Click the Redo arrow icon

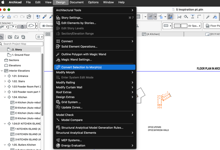[22, 17]
